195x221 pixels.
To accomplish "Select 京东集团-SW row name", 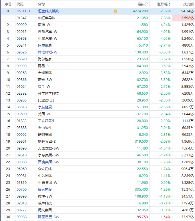I will click(x=49, y=155).
